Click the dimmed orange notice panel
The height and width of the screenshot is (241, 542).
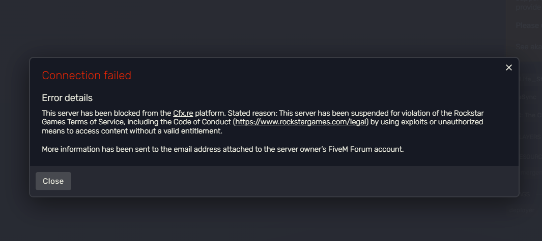coord(524,25)
